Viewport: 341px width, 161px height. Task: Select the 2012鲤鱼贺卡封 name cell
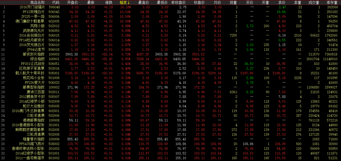point(32,96)
